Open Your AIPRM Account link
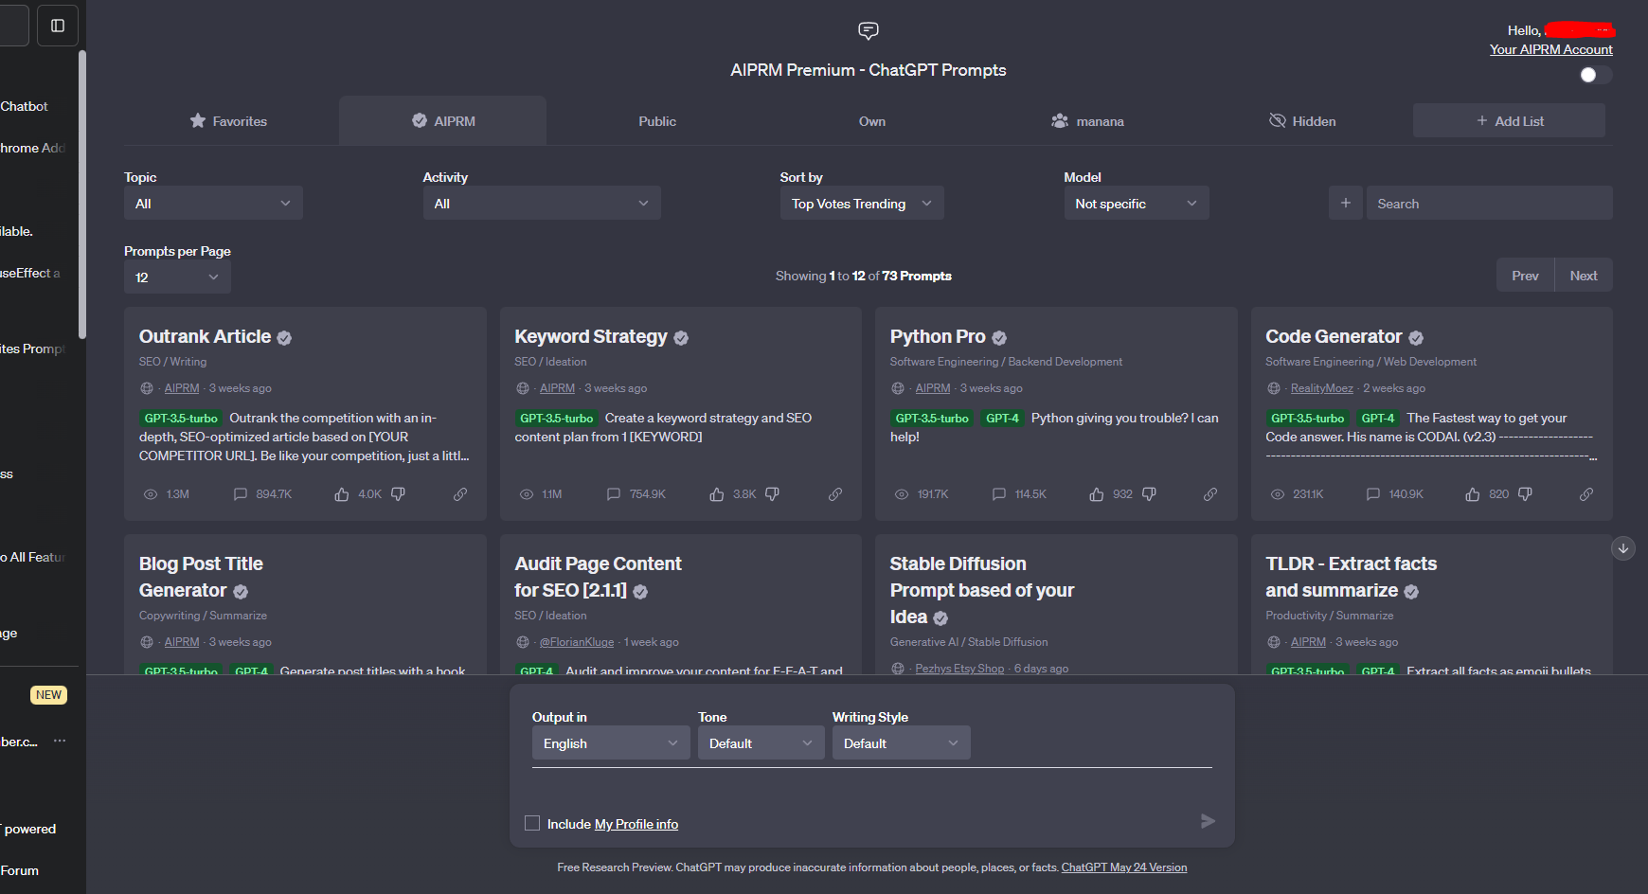Screen dimensions: 1648x894 click(1551, 49)
